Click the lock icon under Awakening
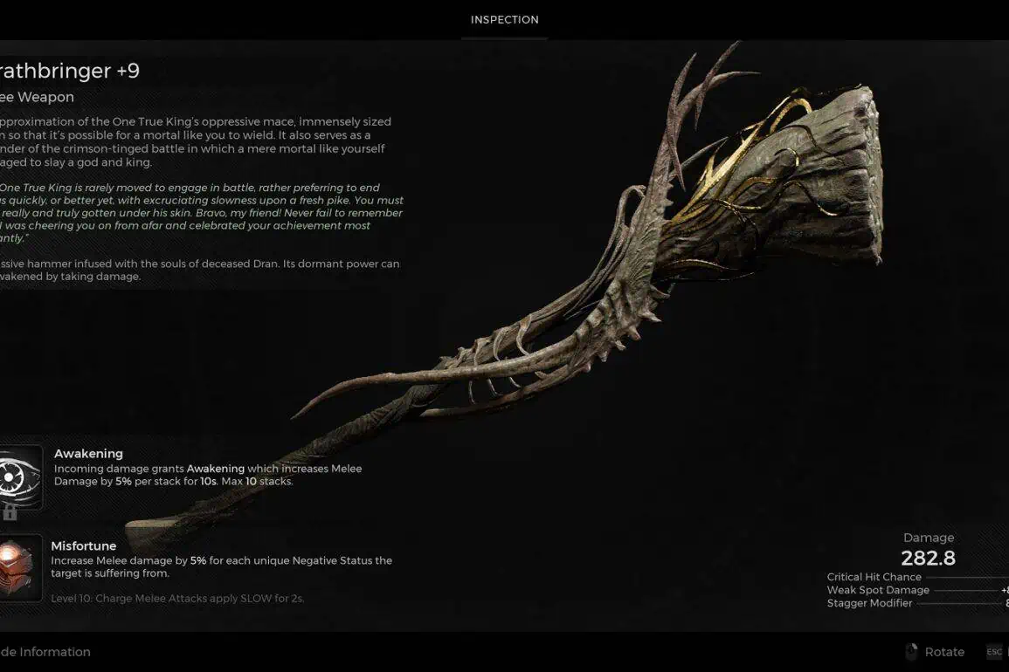This screenshot has height=672, width=1009. tap(10, 512)
